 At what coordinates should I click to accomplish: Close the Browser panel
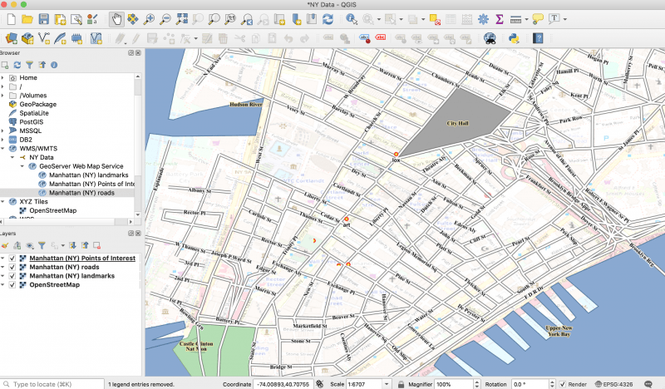point(138,52)
